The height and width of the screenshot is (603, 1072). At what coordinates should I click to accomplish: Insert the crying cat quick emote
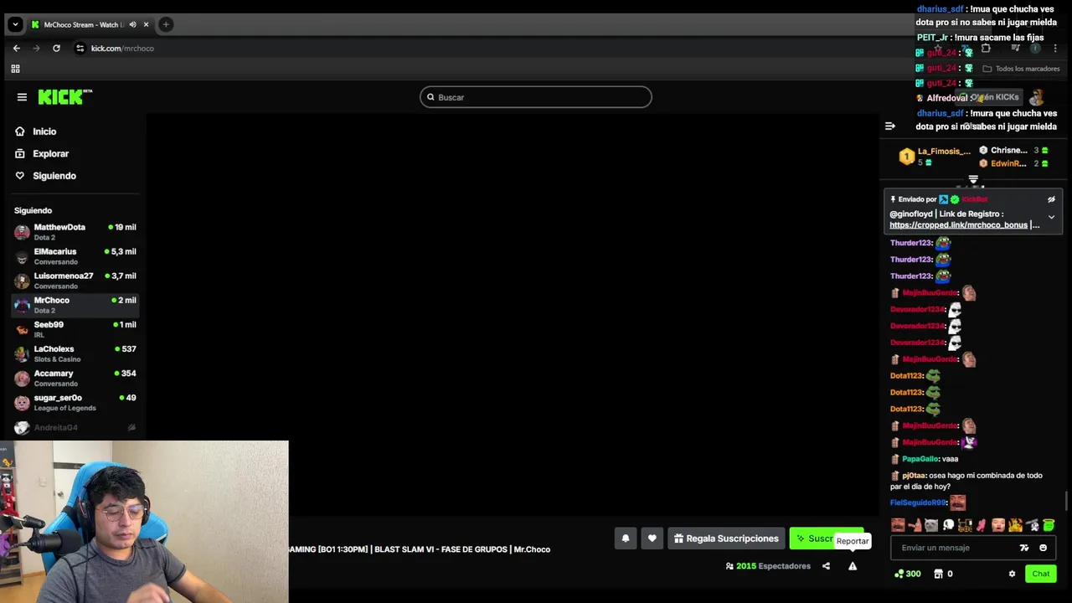[931, 525]
